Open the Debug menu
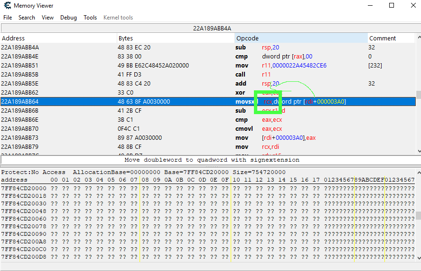The height and width of the screenshot is (271, 421). tap(68, 18)
